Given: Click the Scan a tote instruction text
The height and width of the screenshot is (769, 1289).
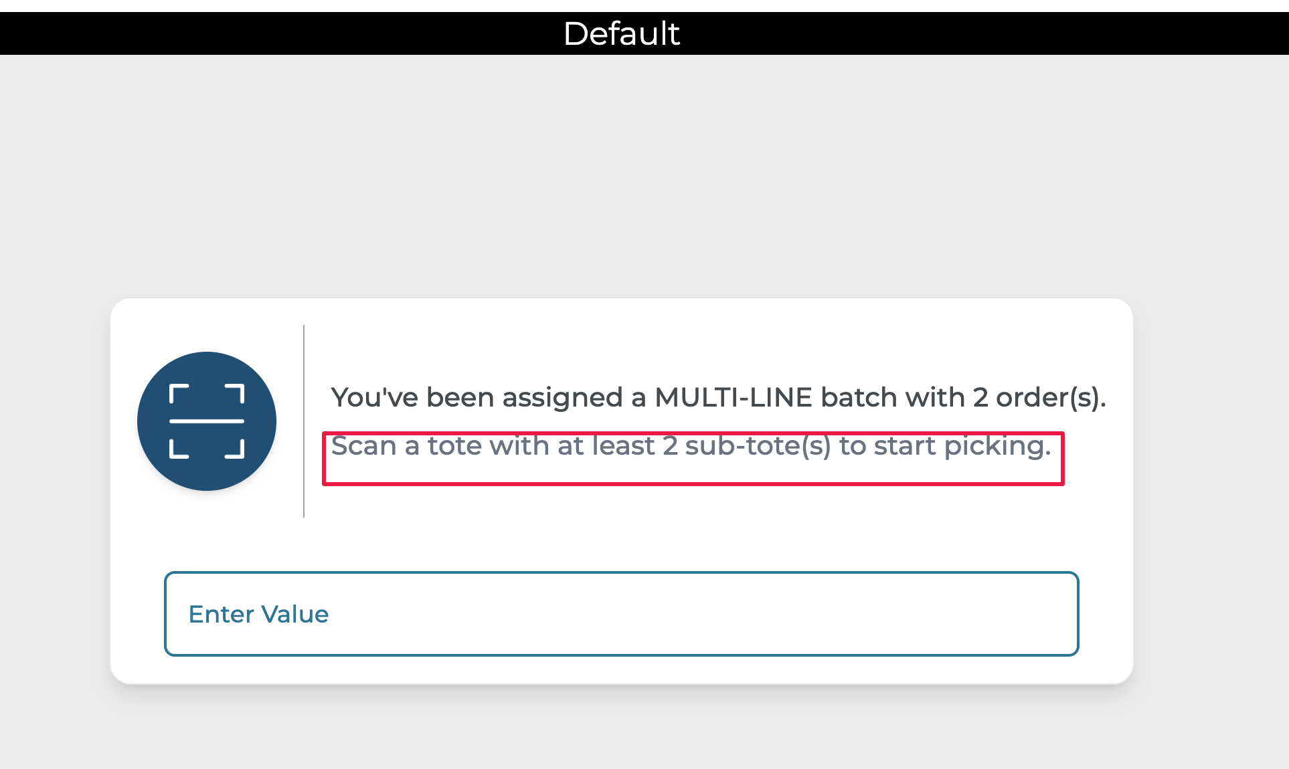Looking at the screenshot, I should point(691,446).
